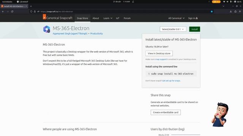Click the Sign in link
This screenshot has height=136, width=243.
(193, 18)
